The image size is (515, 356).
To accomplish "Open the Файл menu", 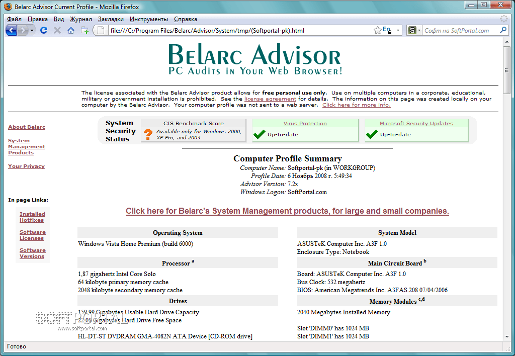I will click(x=14, y=19).
